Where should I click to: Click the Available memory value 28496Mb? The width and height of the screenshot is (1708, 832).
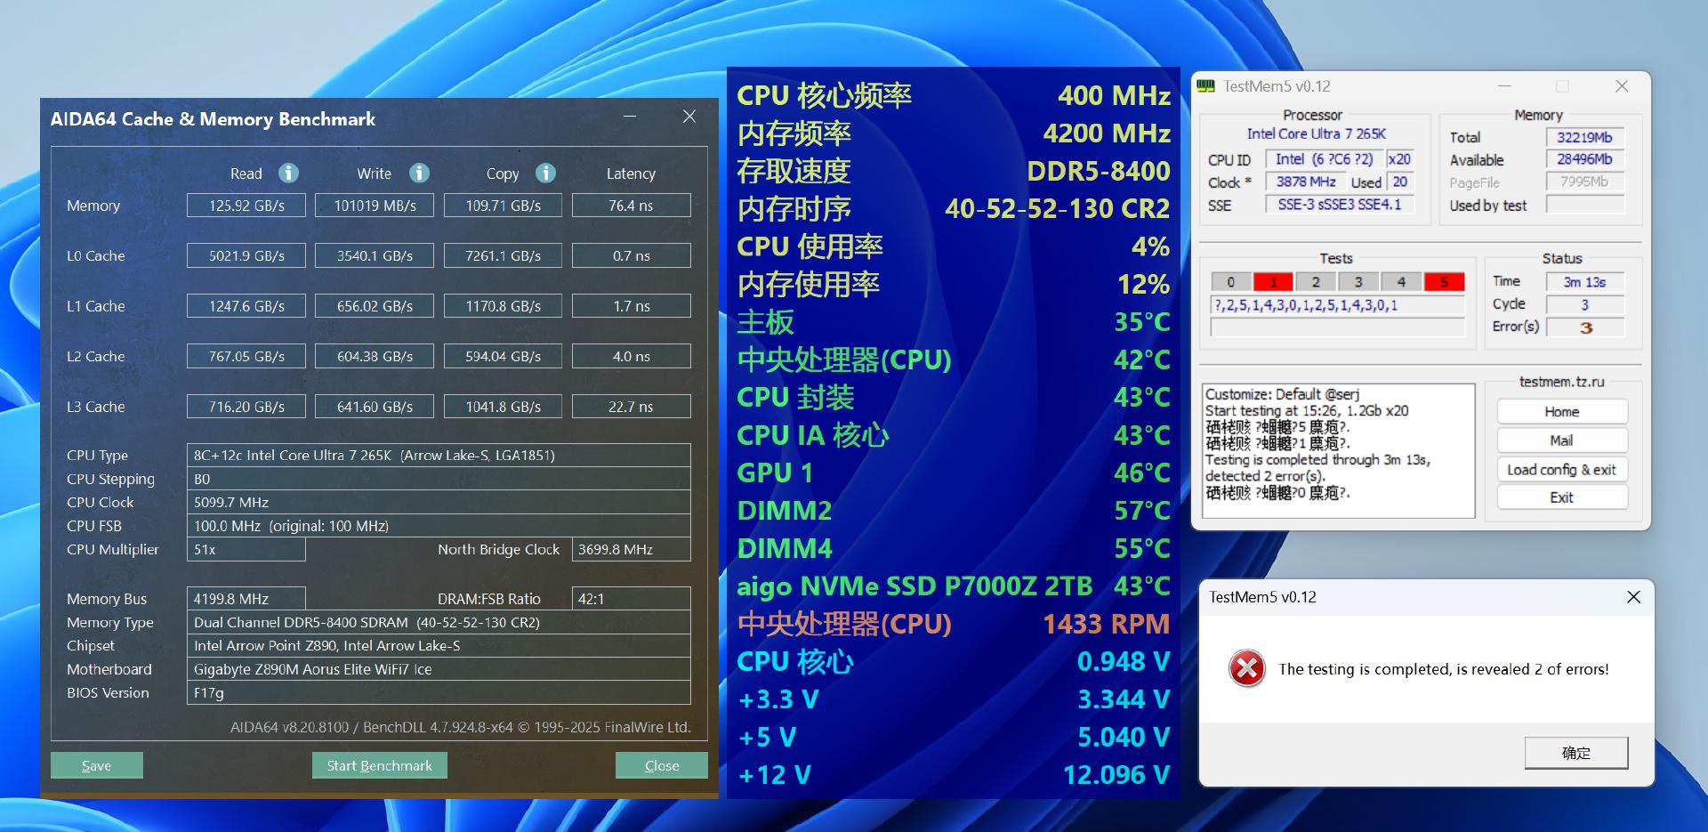(1584, 159)
